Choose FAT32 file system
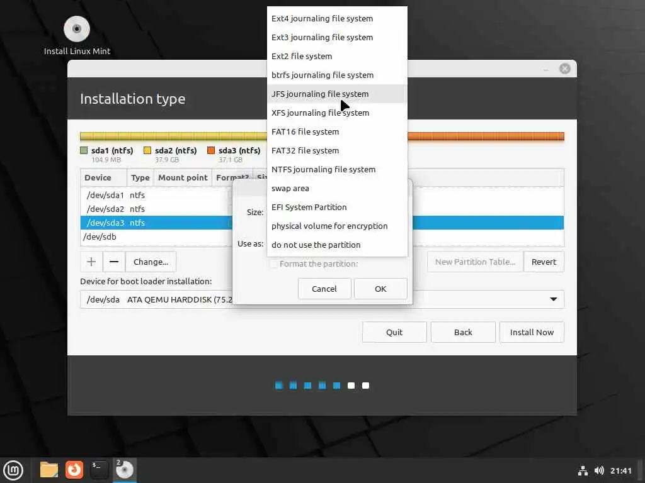This screenshot has width=645, height=483. [x=337, y=151]
